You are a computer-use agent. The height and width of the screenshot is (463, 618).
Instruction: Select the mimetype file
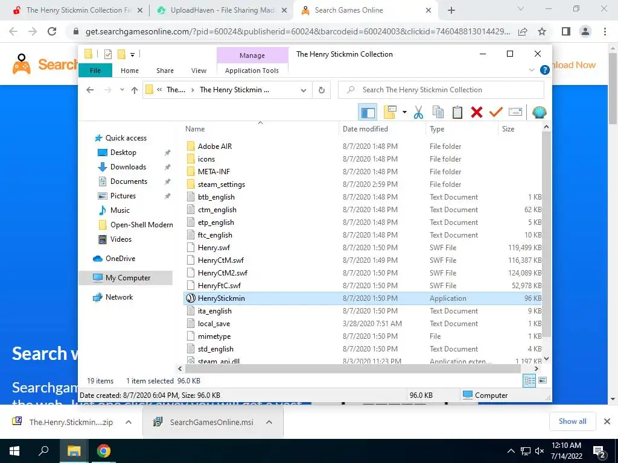[x=214, y=336]
